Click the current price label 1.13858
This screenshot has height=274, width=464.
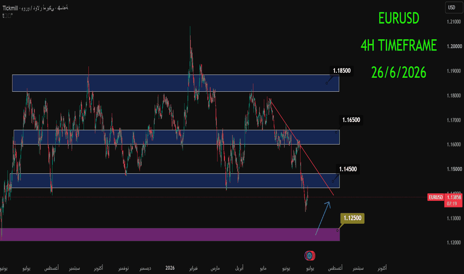(454, 197)
